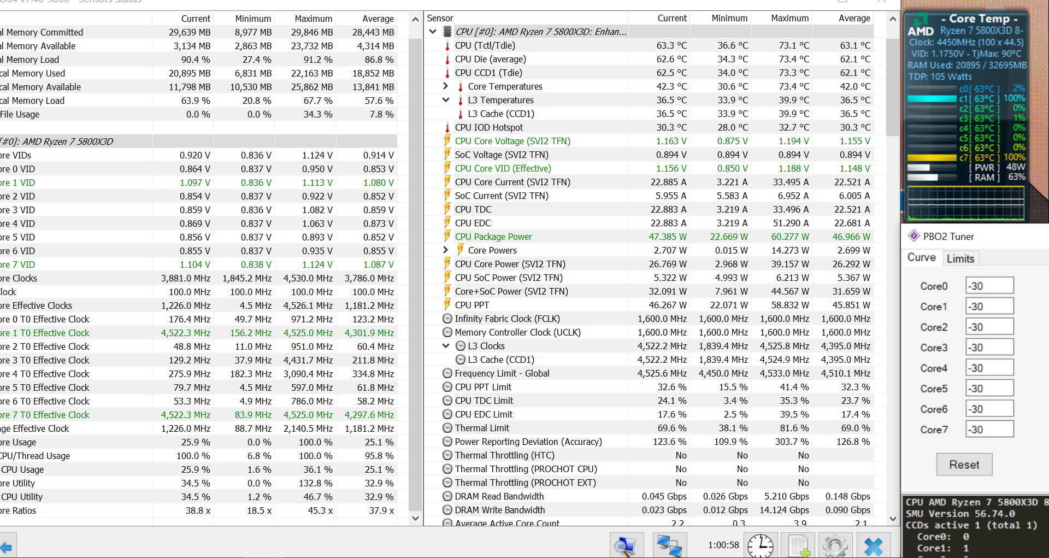Viewport: 1049px width, 558px height.
Task: Click the c1 100% load bar in Core Temp
Action: point(933,98)
